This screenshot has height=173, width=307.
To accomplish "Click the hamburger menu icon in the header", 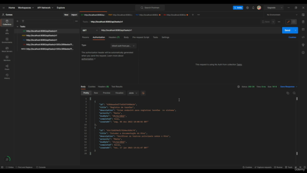I will 3,8.
